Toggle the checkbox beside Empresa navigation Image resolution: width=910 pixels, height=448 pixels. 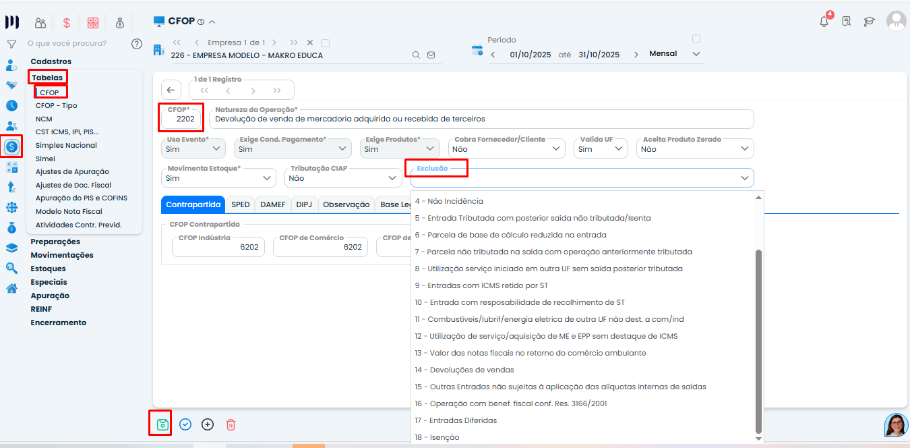326,43
